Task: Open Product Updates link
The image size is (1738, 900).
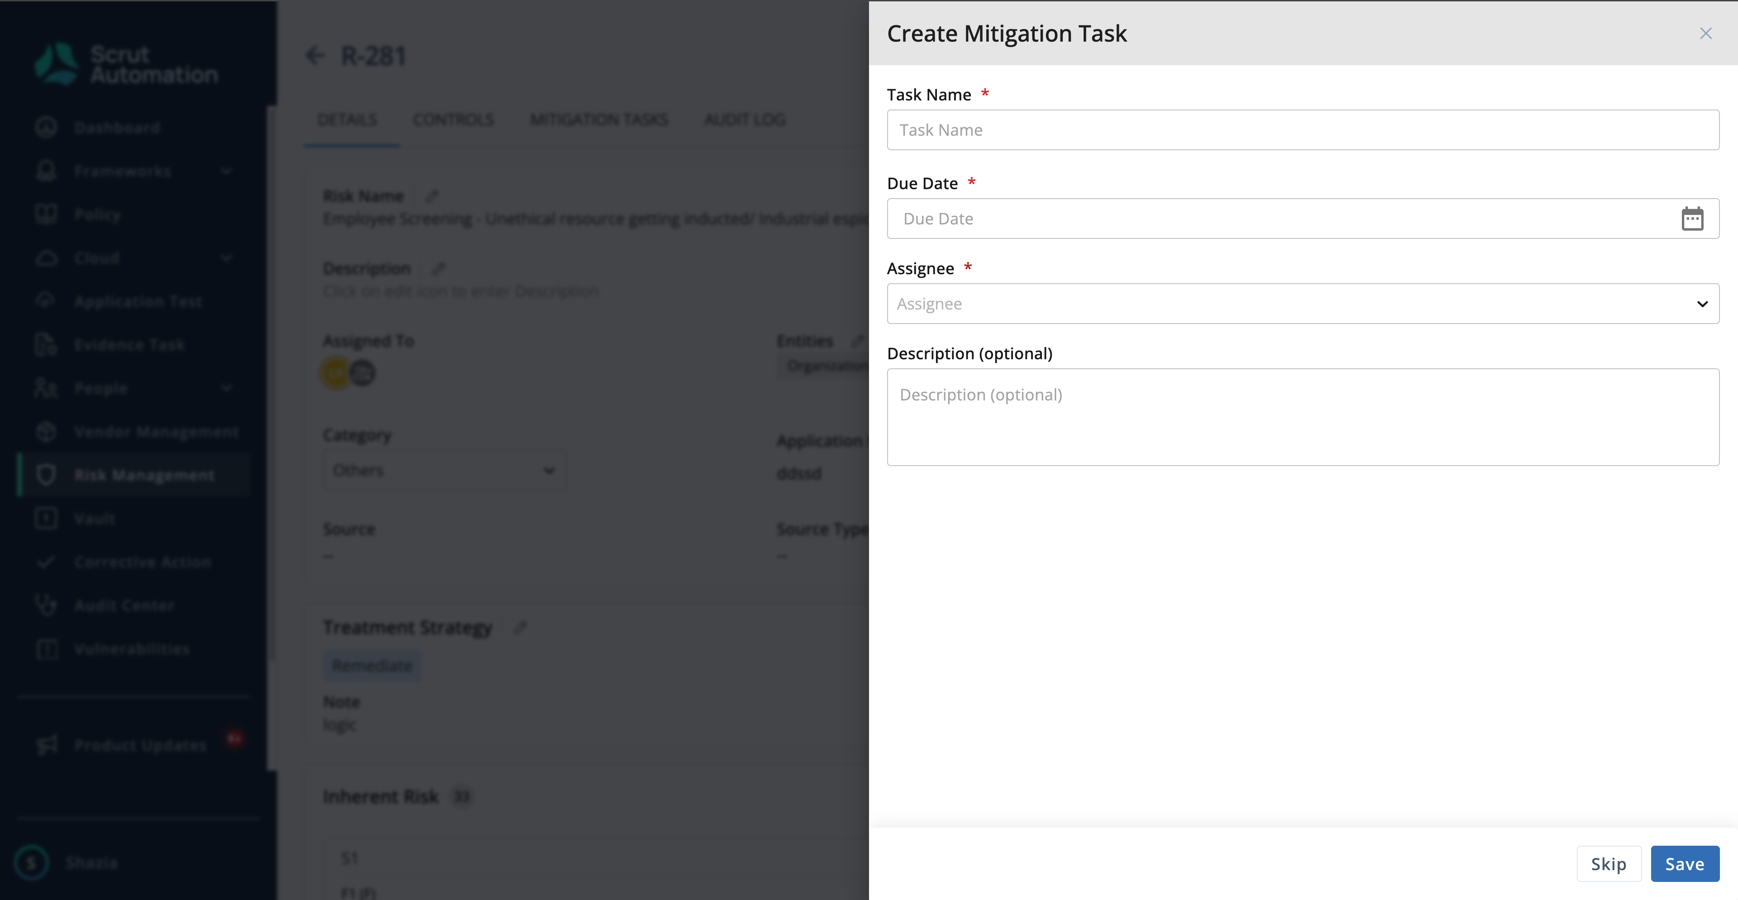Action: [140, 746]
